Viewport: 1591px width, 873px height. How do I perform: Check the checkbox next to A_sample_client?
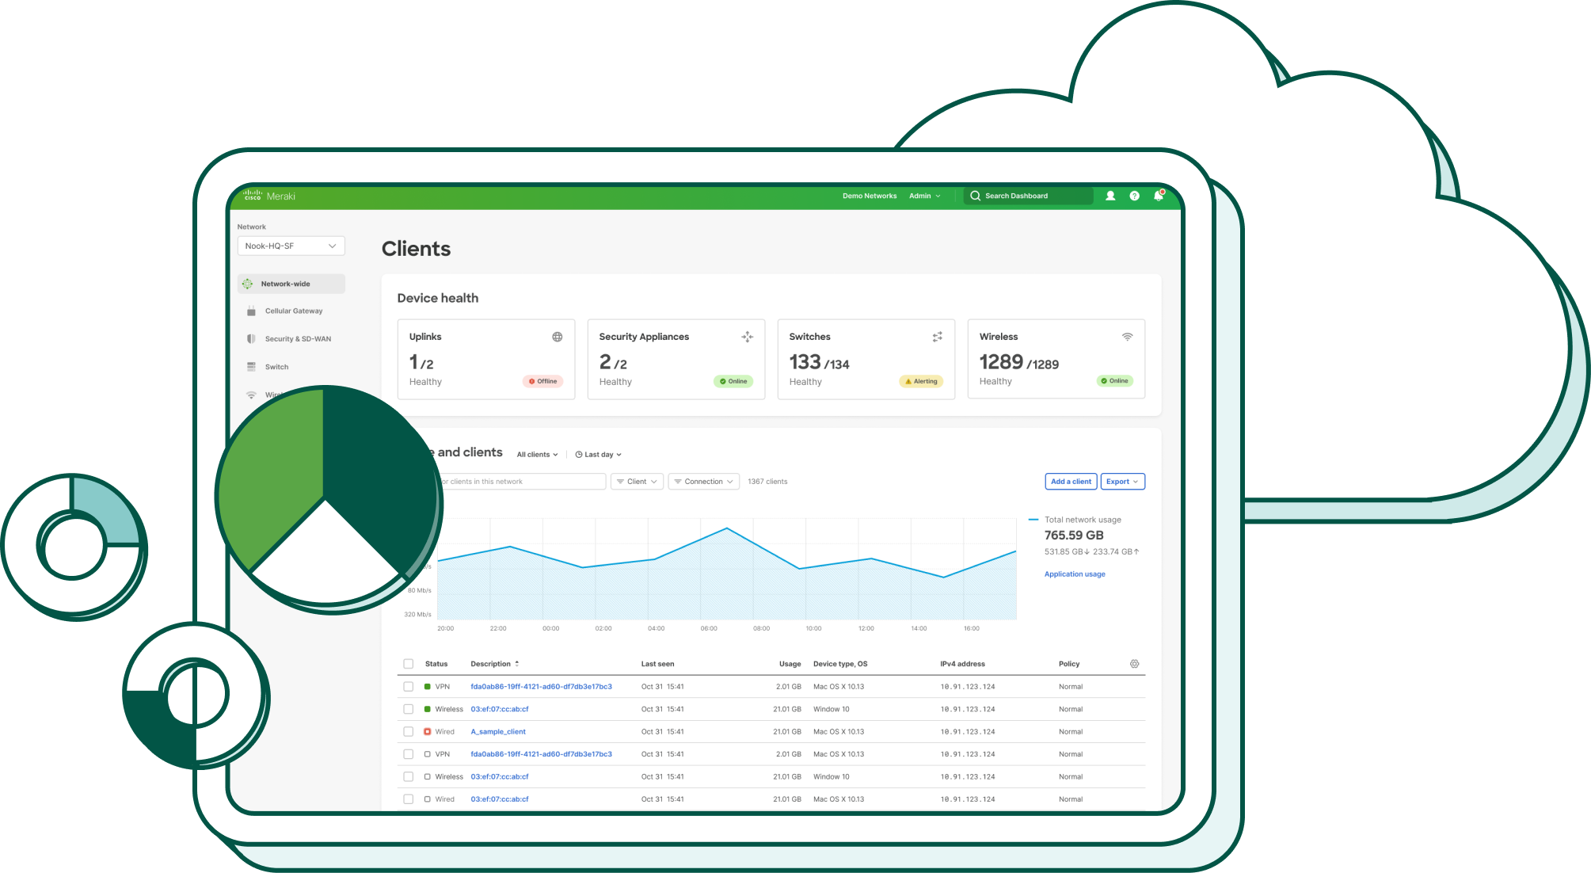(x=409, y=731)
